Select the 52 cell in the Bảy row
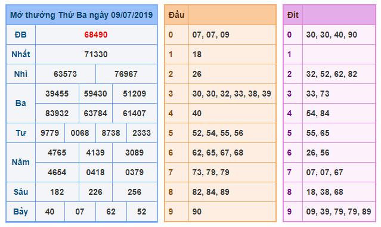The width and height of the screenshot is (381, 227). point(142,212)
